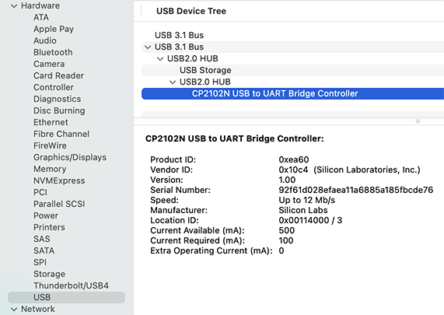This screenshot has width=444, height=315.
Task: Select Power in the Hardware list
Action: click(x=46, y=215)
